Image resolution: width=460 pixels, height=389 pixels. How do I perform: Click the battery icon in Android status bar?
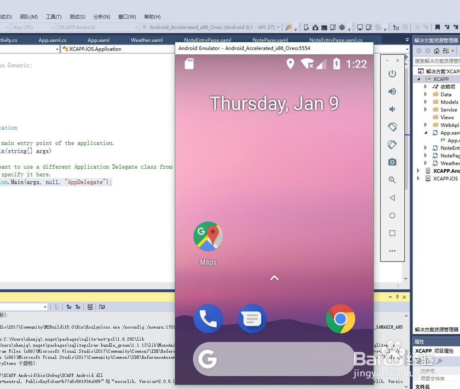(x=337, y=63)
